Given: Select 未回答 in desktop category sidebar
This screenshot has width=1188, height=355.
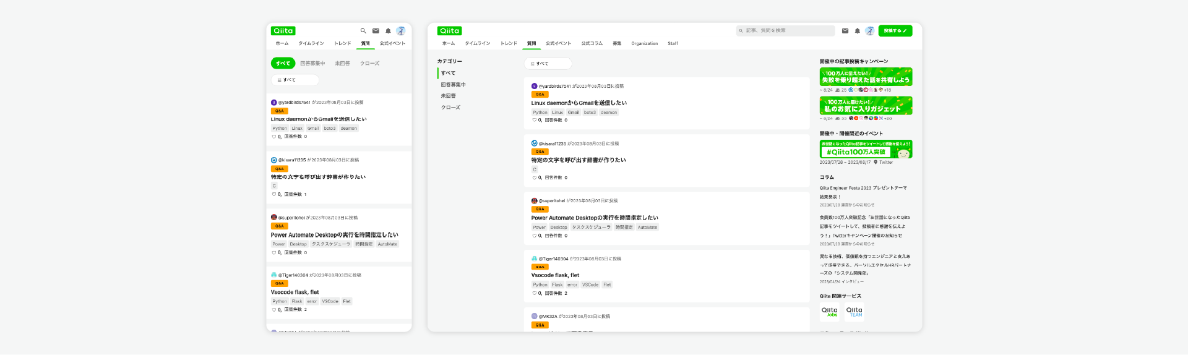Looking at the screenshot, I should [x=449, y=96].
